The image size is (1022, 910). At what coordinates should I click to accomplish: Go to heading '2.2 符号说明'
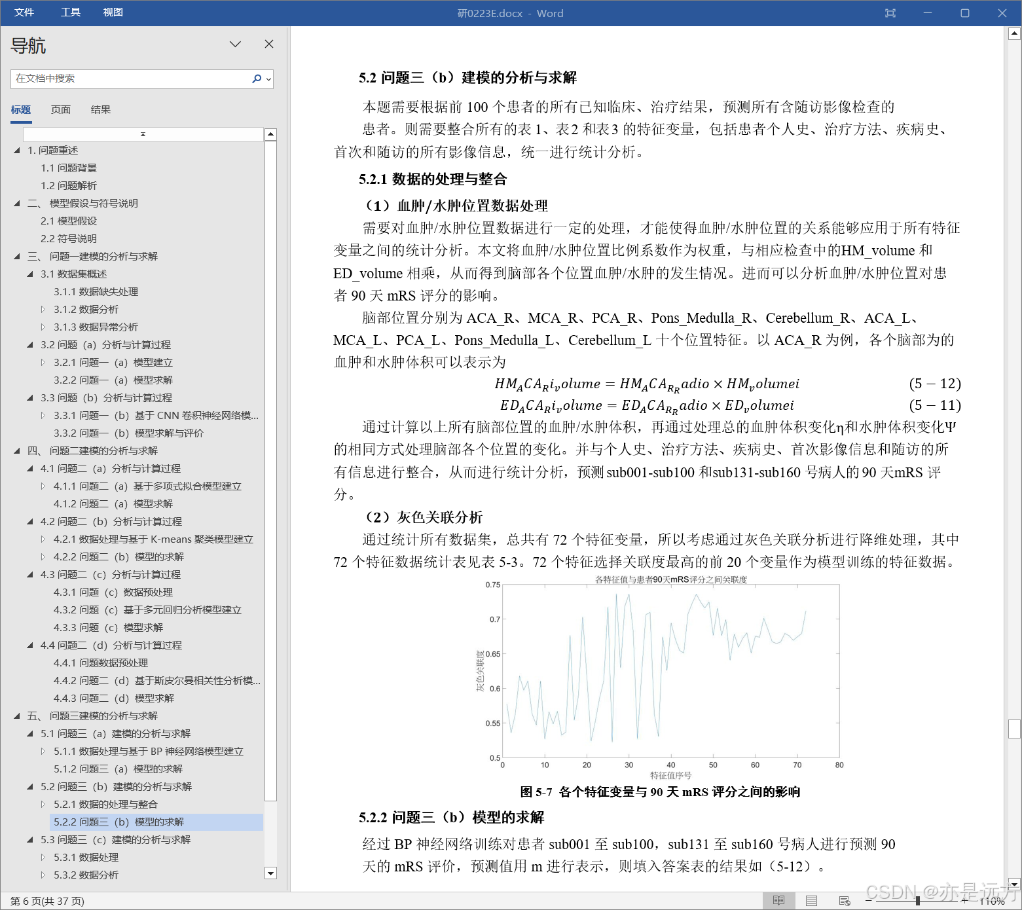69,239
